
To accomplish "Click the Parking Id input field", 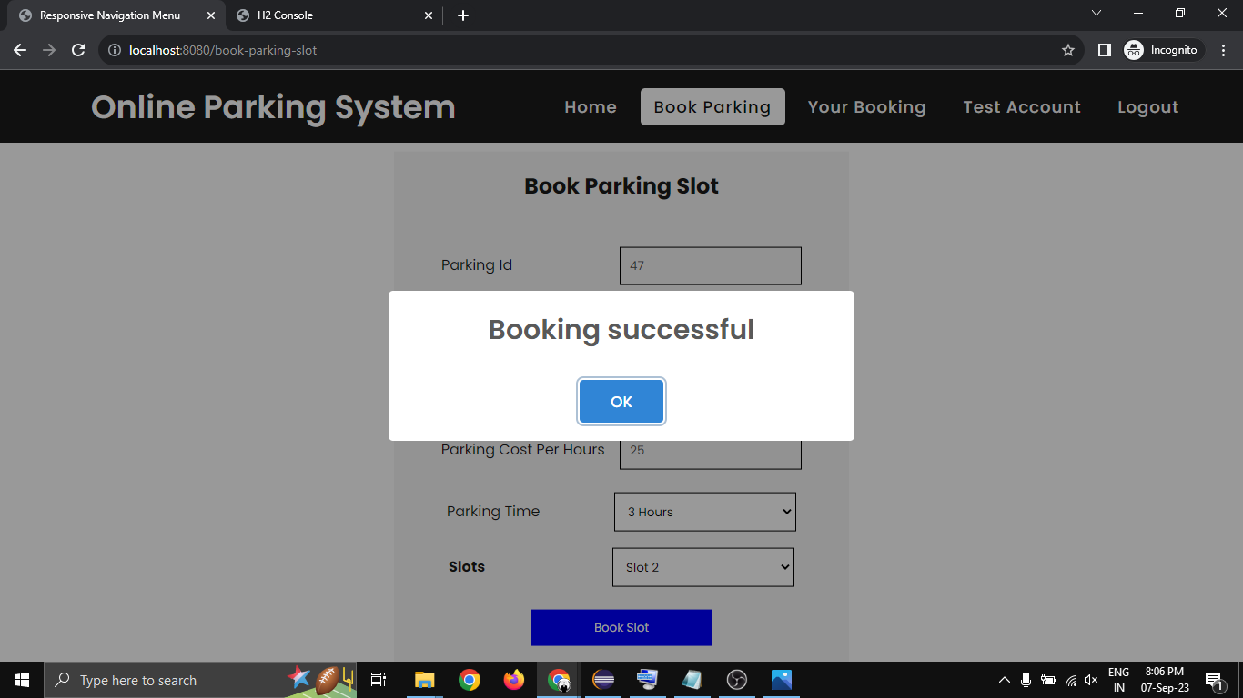I will click(x=710, y=265).
